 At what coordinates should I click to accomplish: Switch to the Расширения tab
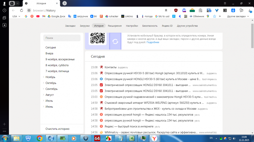(x=115, y=26)
